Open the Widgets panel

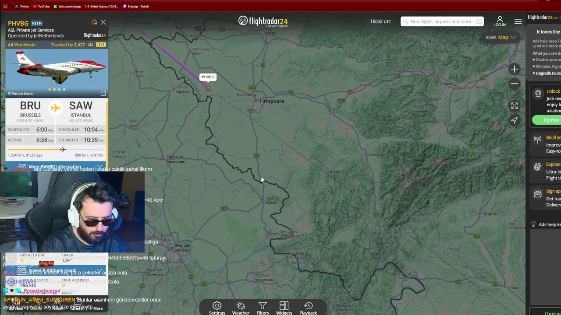click(284, 308)
